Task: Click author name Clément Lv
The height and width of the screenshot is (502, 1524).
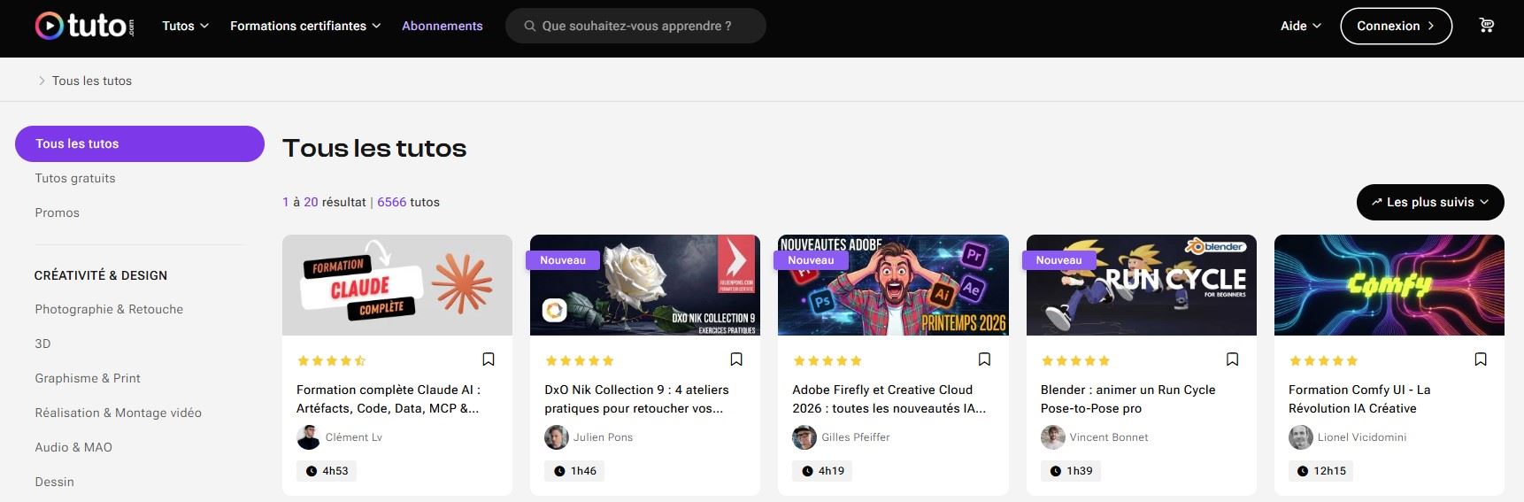Action: [x=354, y=437]
